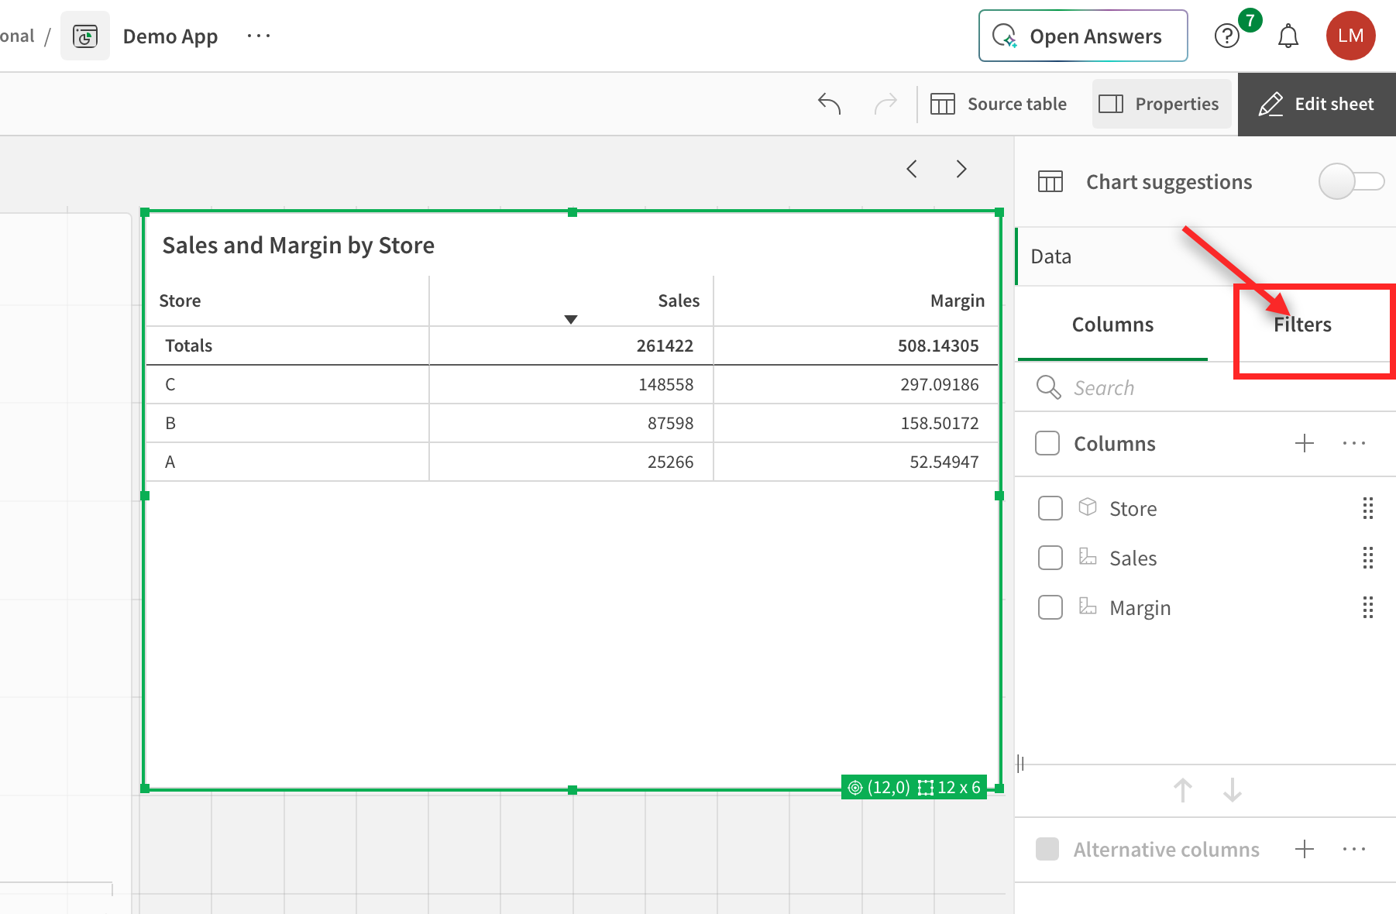The image size is (1396, 914).
Task: Switch to the Filters tab
Action: [x=1302, y=324]
